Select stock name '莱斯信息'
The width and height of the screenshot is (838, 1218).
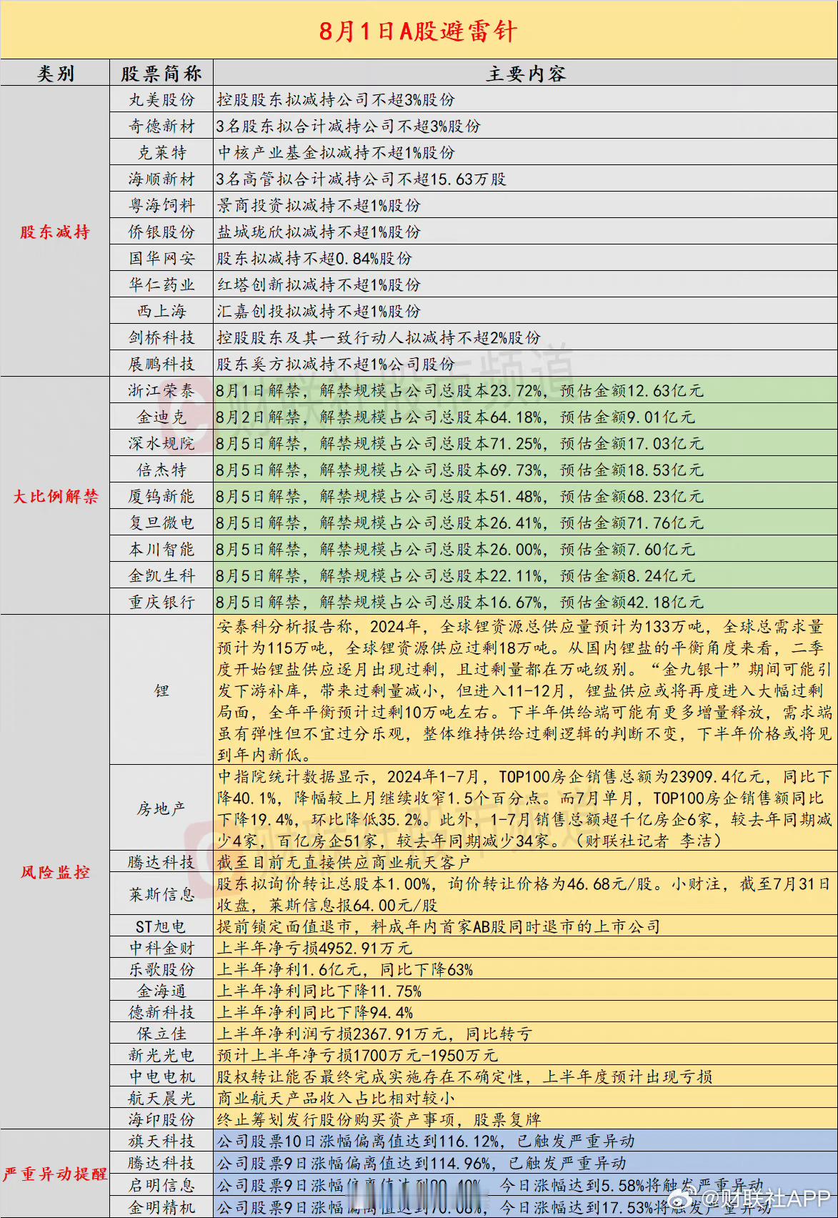pos(161,895)
